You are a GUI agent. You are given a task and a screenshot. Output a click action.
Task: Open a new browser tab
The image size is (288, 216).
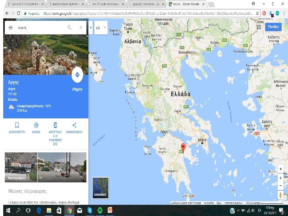[x=211, y=4]
